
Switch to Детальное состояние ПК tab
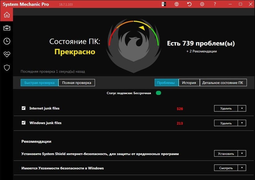tap(223, 83)
